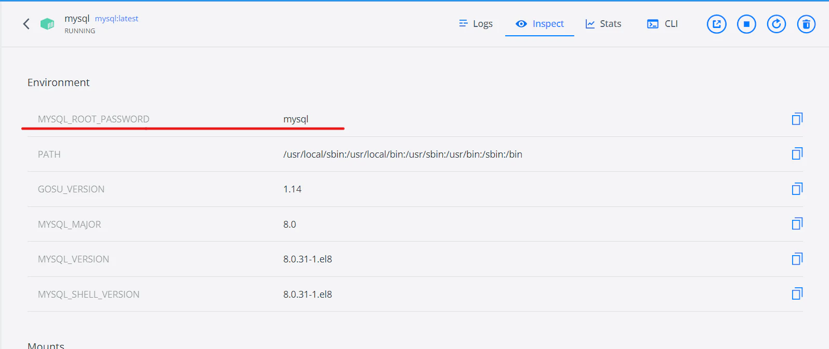Image resolution: width=829 pixels, height=349 pixels.
Task: Copy the MYSQL_MAJOR value
Action: [x=797, y=224]
